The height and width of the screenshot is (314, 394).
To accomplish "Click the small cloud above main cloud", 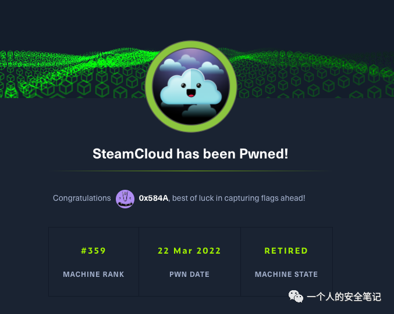I will click(189, 60).
